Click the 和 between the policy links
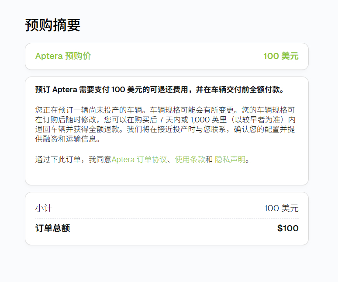 [x=209, y=160]
